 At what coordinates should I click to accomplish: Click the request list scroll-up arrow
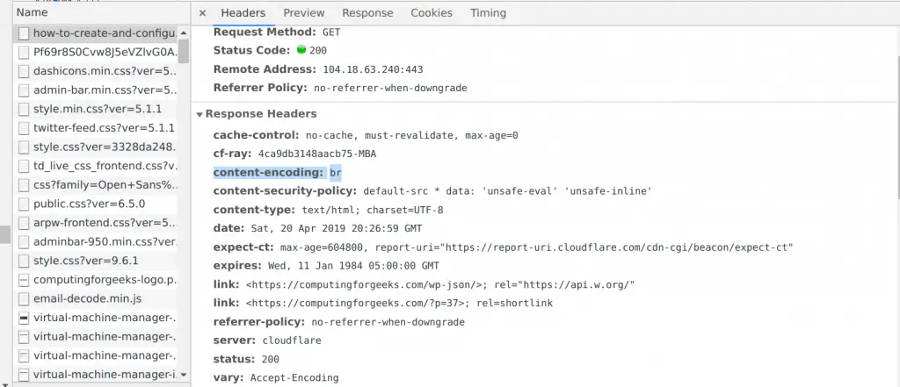(184, 33)
